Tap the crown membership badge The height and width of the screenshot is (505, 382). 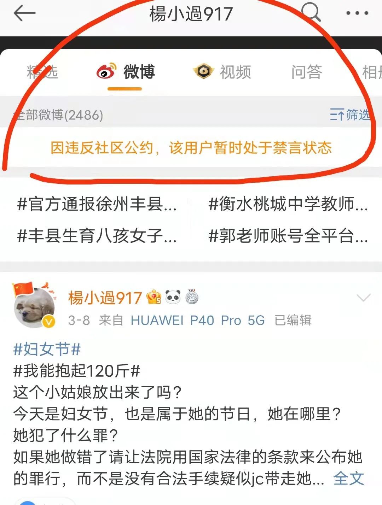[154, 297]
